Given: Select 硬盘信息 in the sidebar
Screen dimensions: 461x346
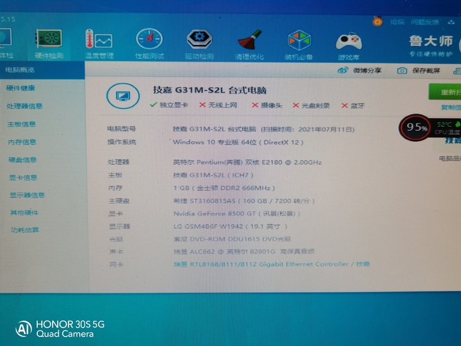Looking at the screenshot, I should (x=23, y=160).
